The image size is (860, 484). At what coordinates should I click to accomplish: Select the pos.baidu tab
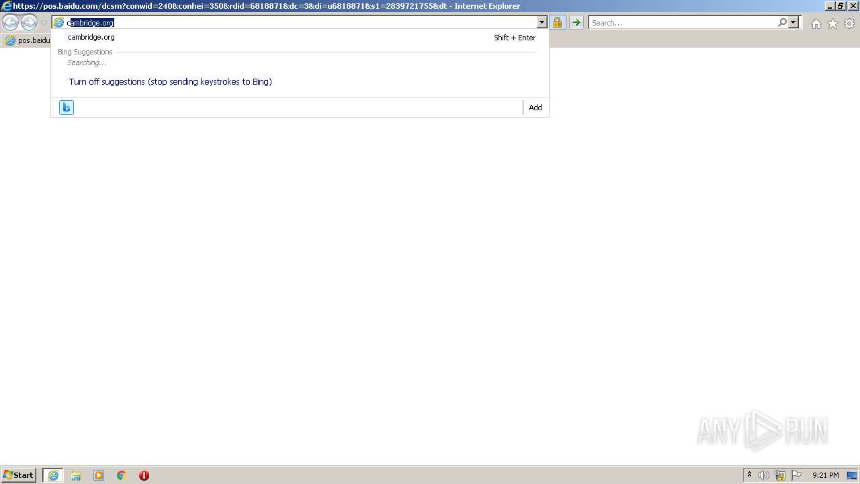(27, 40)
